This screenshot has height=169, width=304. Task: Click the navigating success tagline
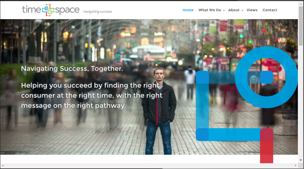point(97,12)
